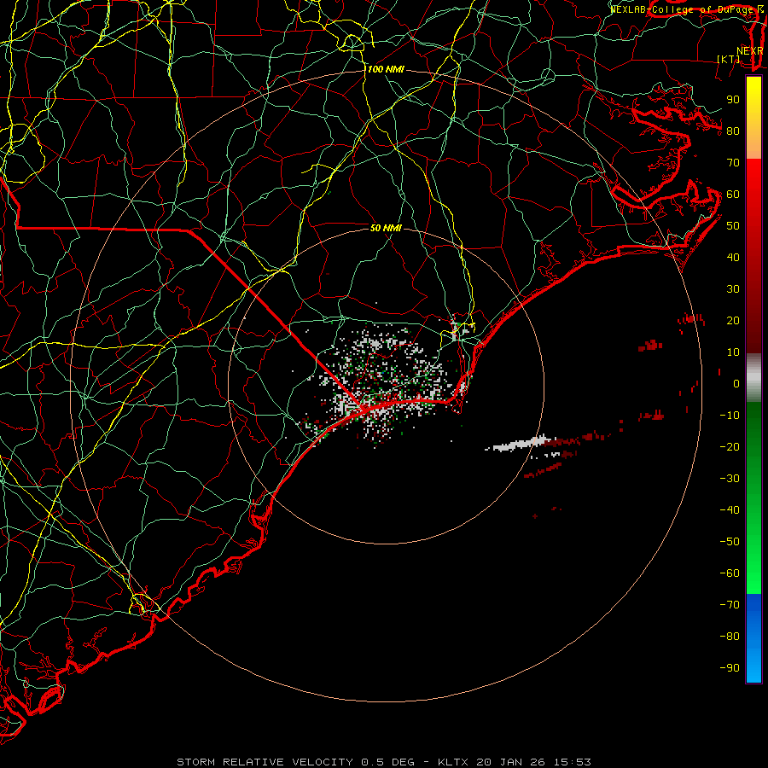Click the 30 value on velocity scale

click(733, 289)
